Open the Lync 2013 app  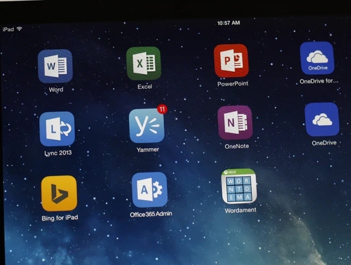(x=57, y=129)
